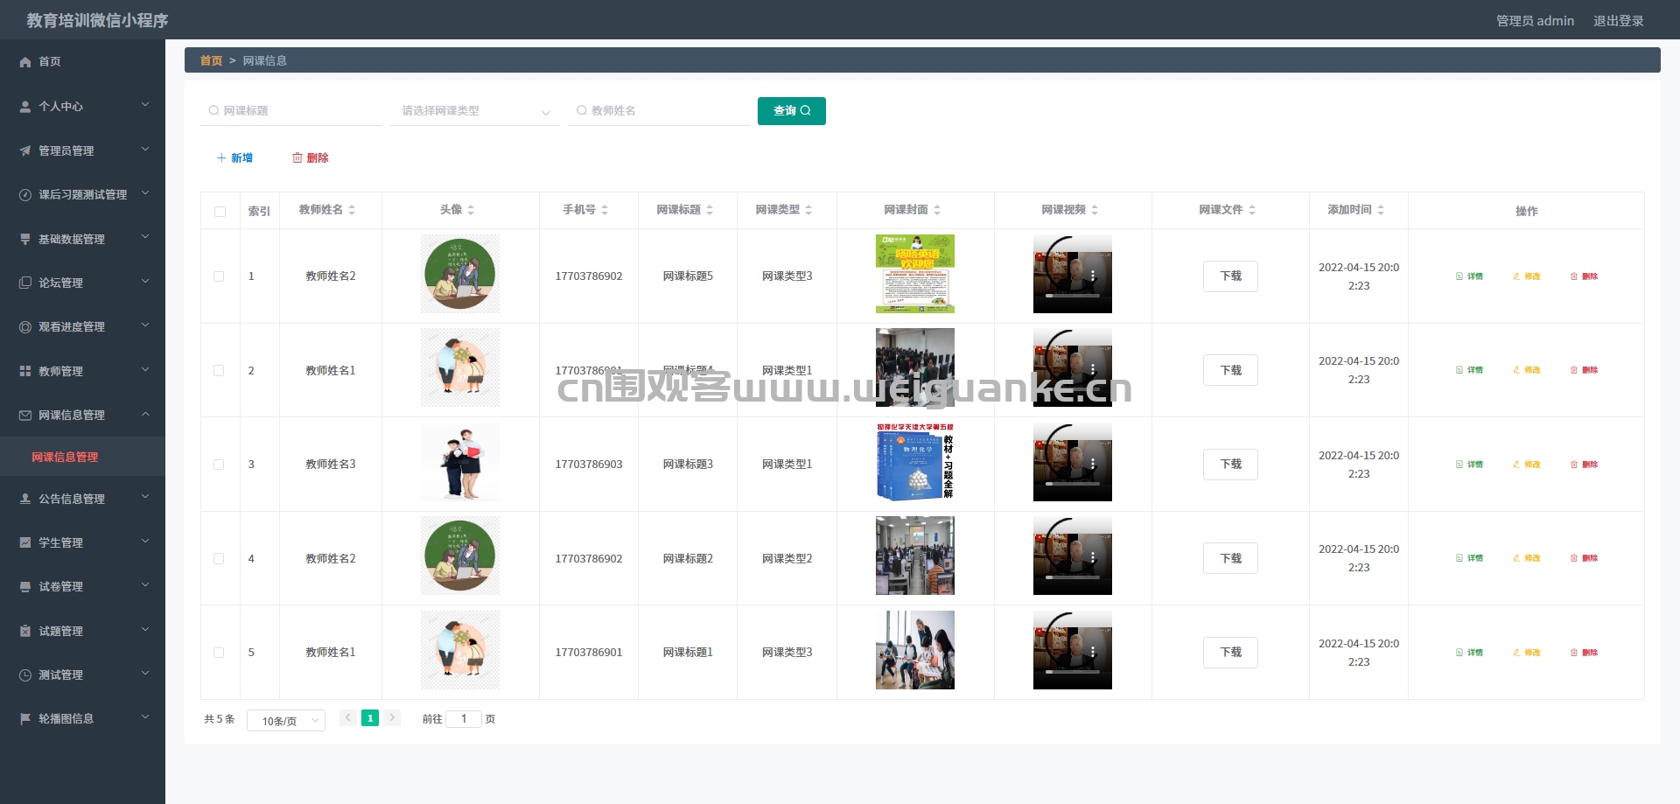Sort by 网课视频 column

tap(1095, 210)
